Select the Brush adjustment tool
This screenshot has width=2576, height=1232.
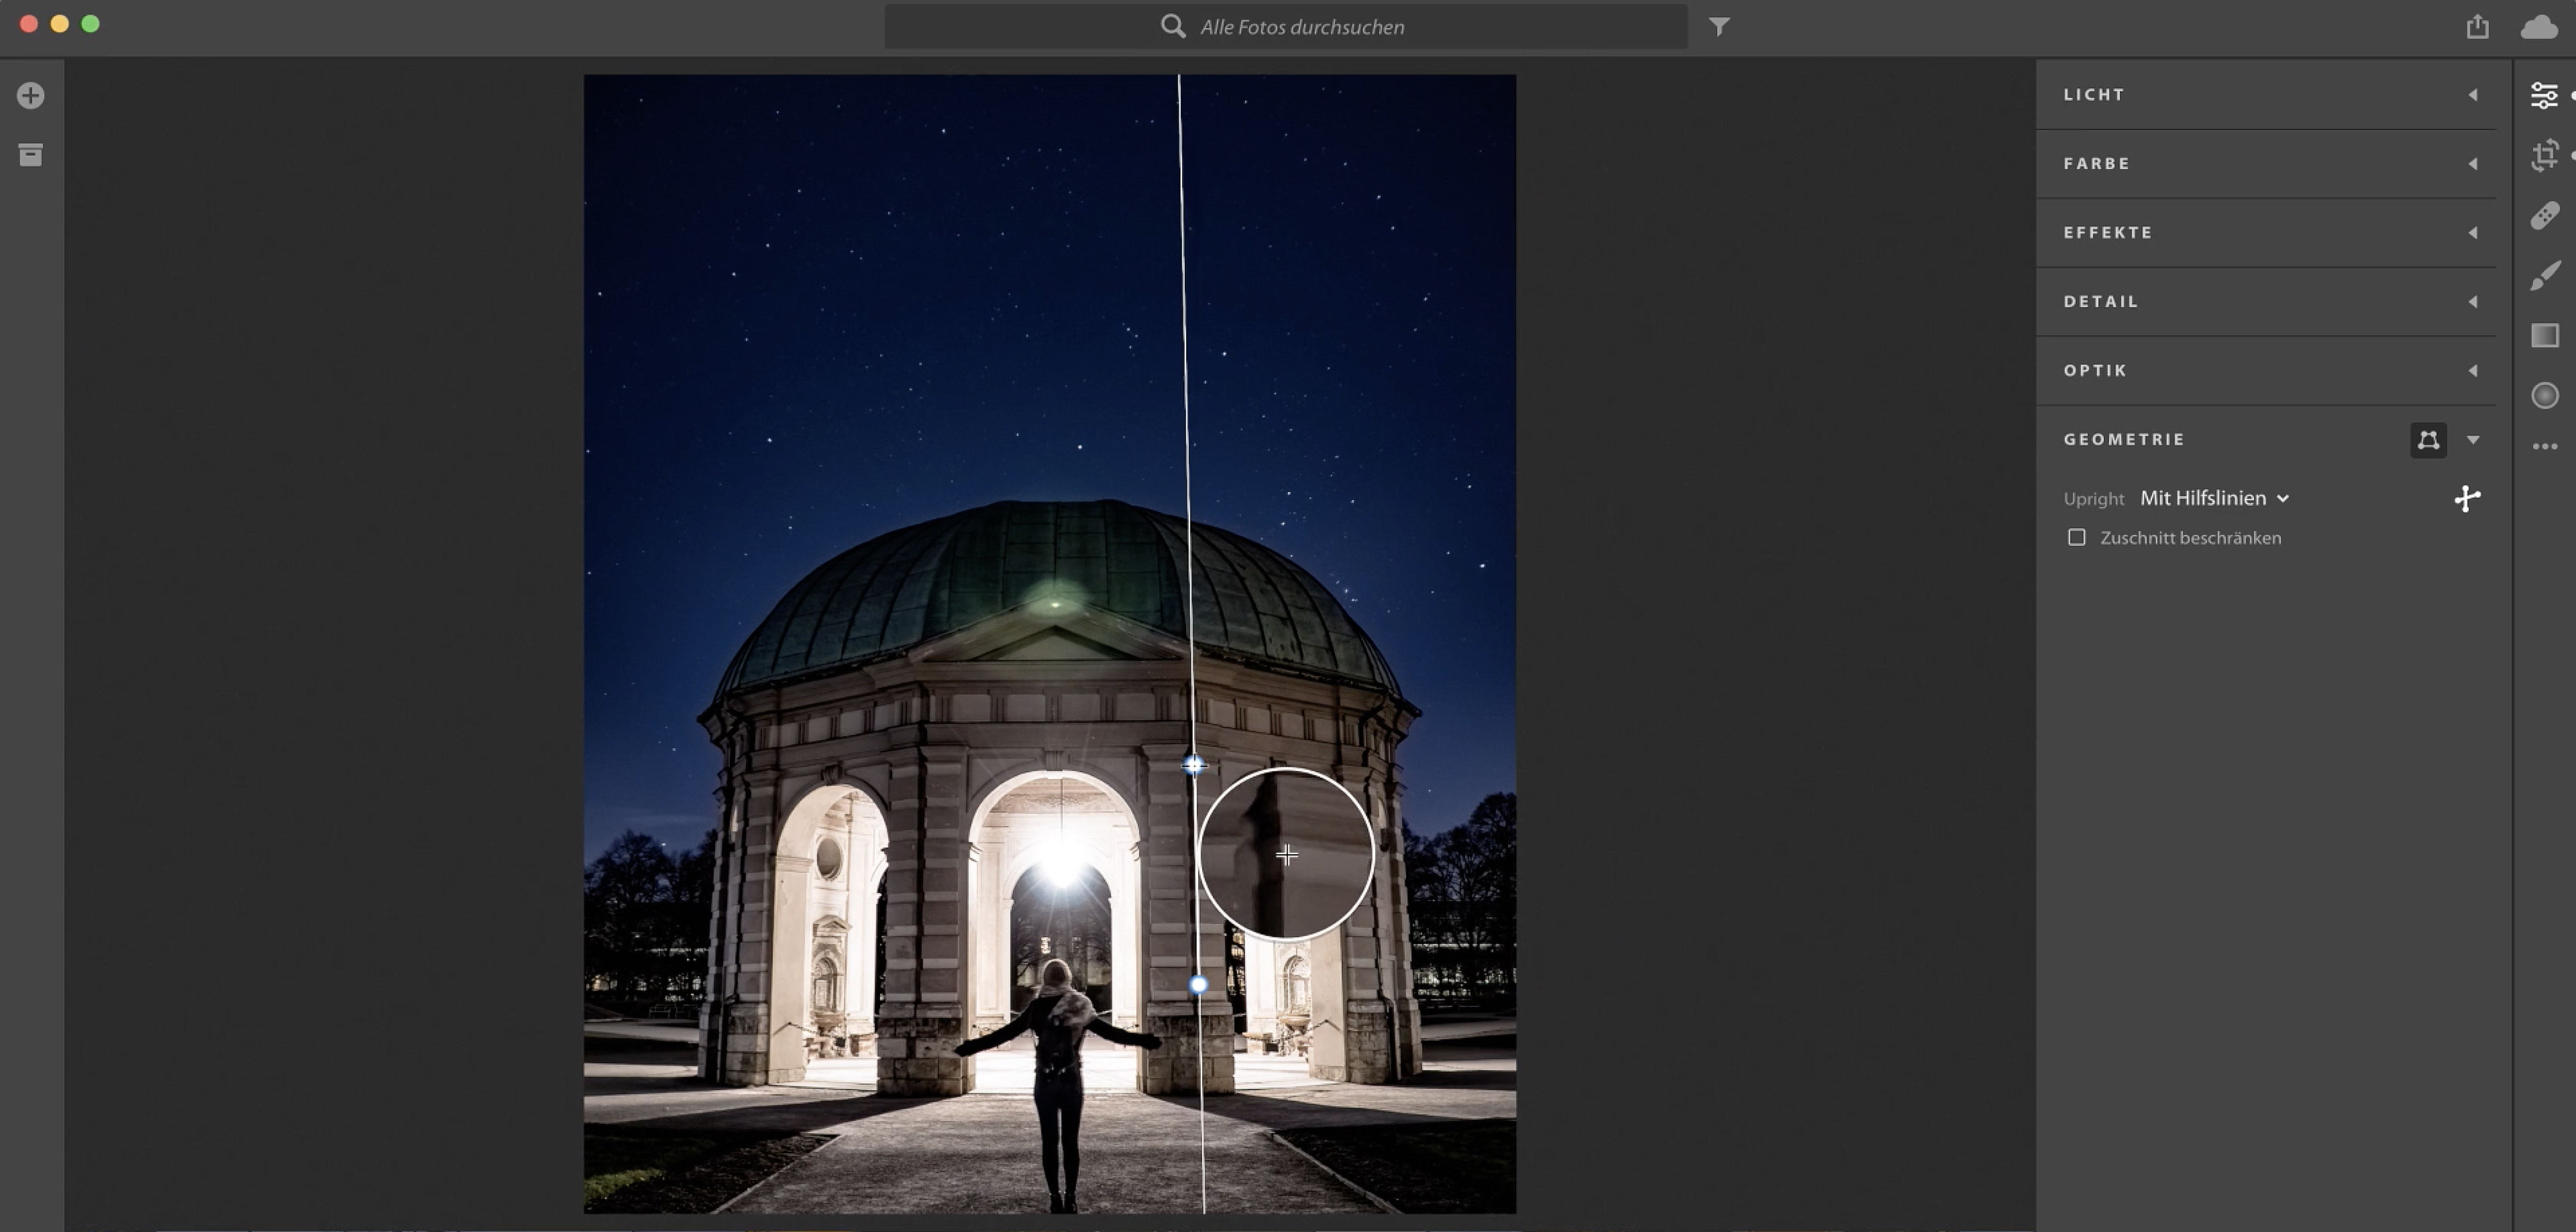point(2544,275)
